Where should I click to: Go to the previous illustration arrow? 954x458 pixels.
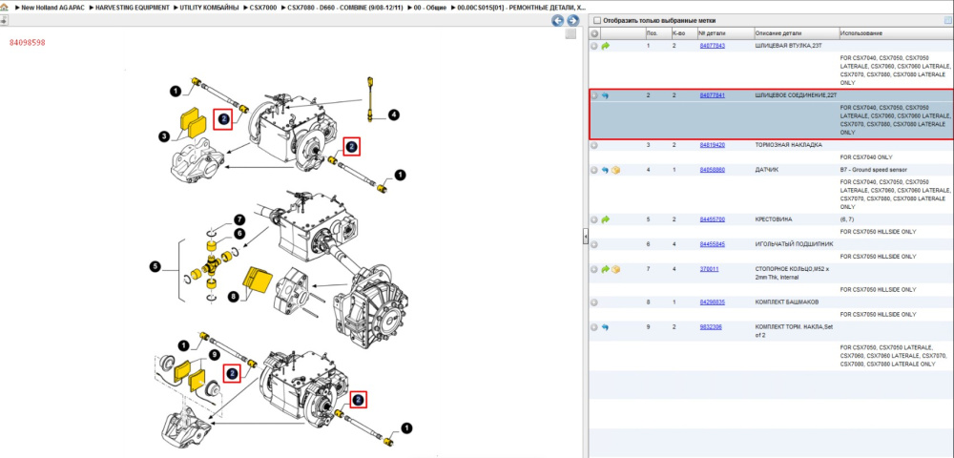(557, 21)
